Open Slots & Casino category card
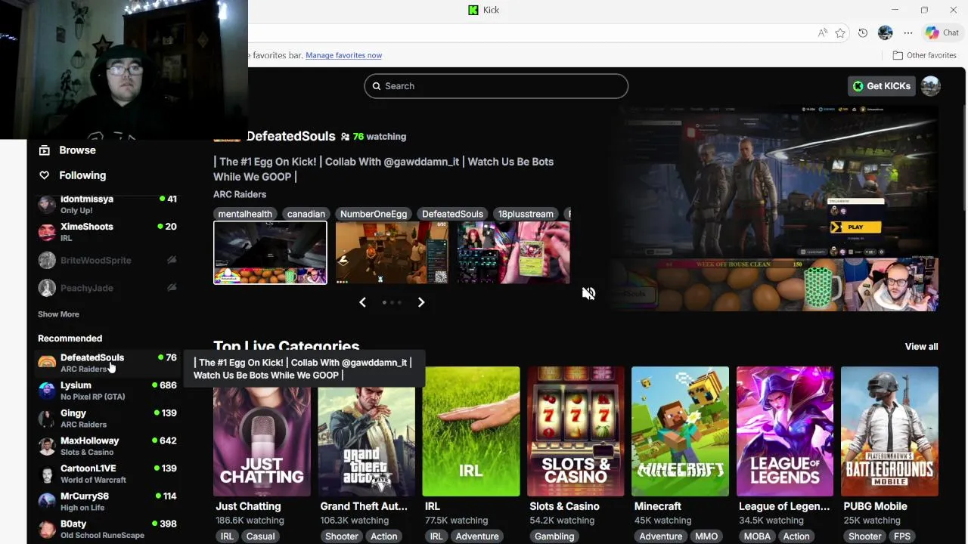968x544 pixels. (x=576, y=431)
